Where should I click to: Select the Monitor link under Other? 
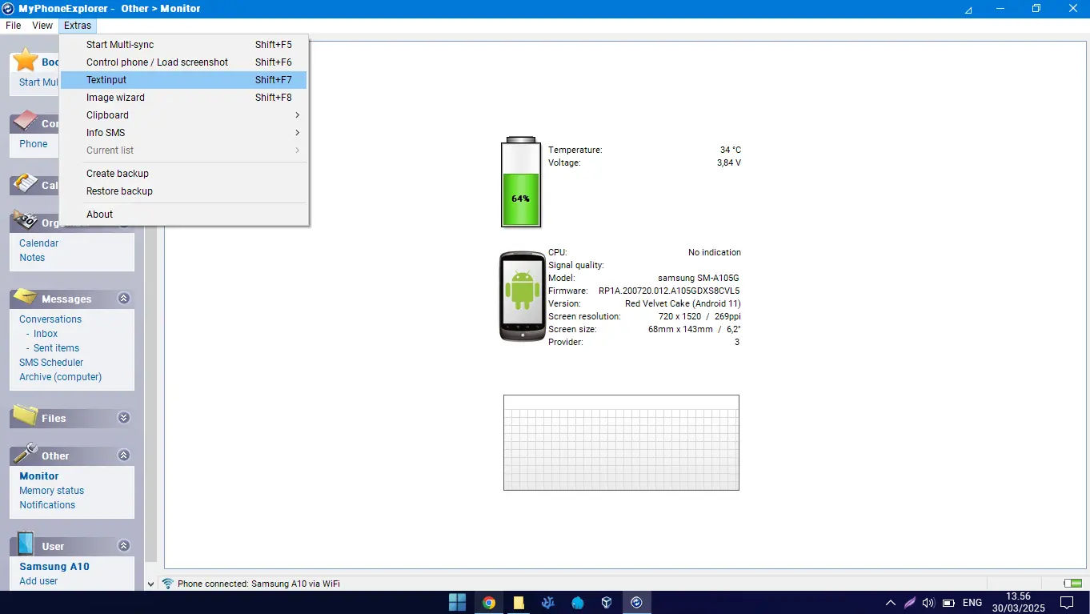[39, 476]
